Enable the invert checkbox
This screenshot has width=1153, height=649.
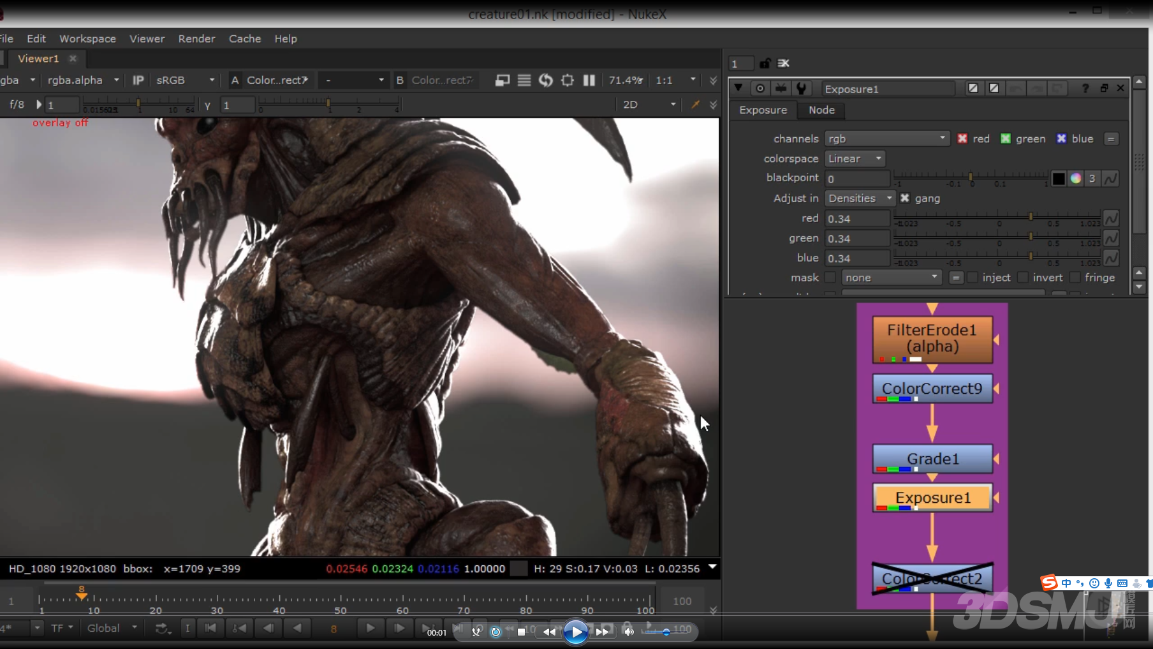1023,277
